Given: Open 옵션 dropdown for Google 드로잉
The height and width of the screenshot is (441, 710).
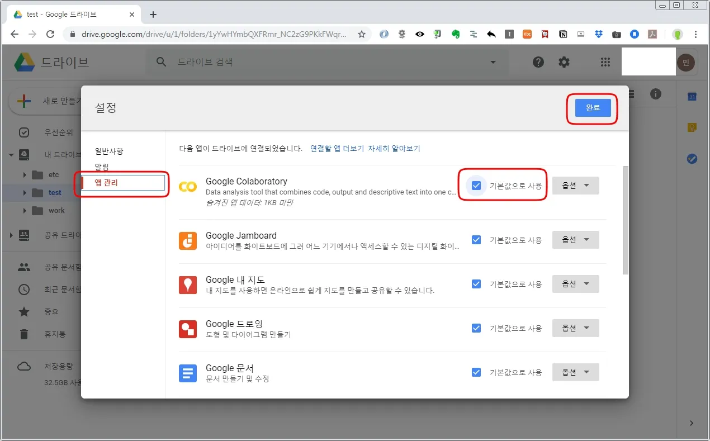Looking at the screenshot, I should (576, 328).
